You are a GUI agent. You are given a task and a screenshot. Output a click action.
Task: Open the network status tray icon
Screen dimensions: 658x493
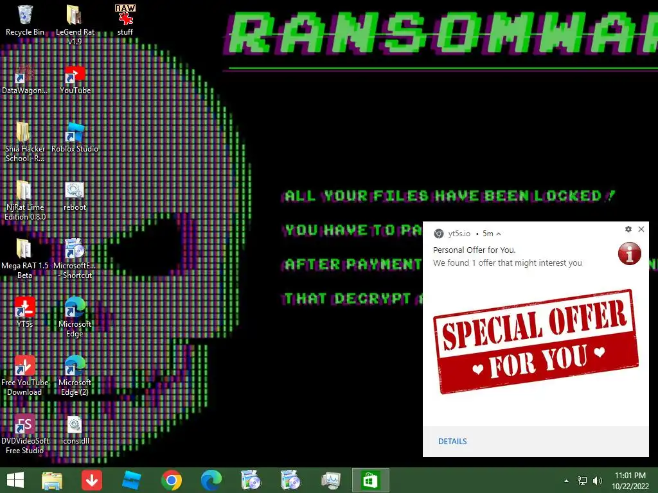pyautogui.click(x=582, y=481)
